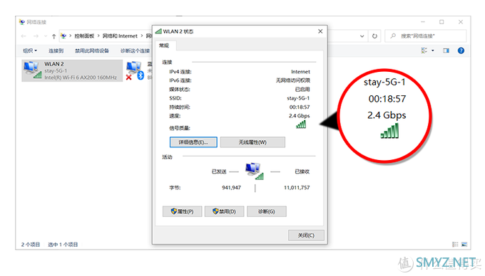The width and height of the screenshot is (485, 276).
Task: Click the help question mark icon
Action: (461, 51)
